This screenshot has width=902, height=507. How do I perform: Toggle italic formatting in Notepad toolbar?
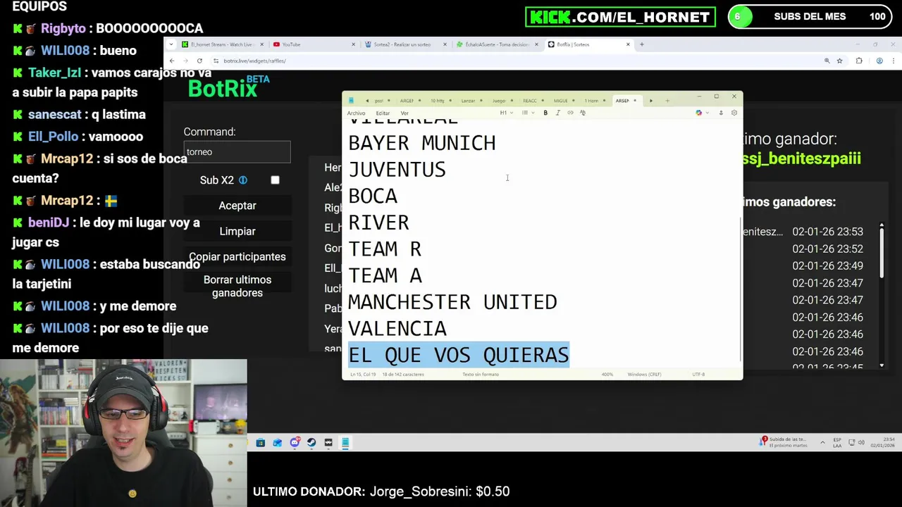click(x=557, y=113)
